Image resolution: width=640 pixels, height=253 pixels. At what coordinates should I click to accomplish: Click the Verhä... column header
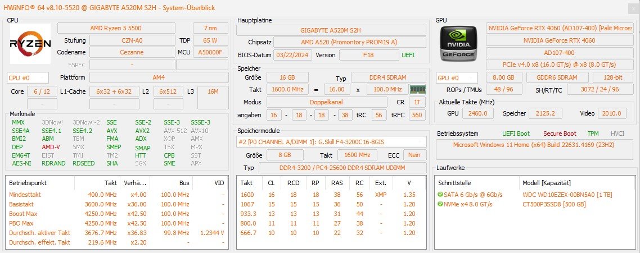click(134, 183)
